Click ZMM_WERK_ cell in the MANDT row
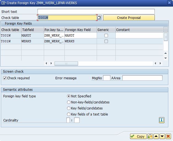 [54, 35]
